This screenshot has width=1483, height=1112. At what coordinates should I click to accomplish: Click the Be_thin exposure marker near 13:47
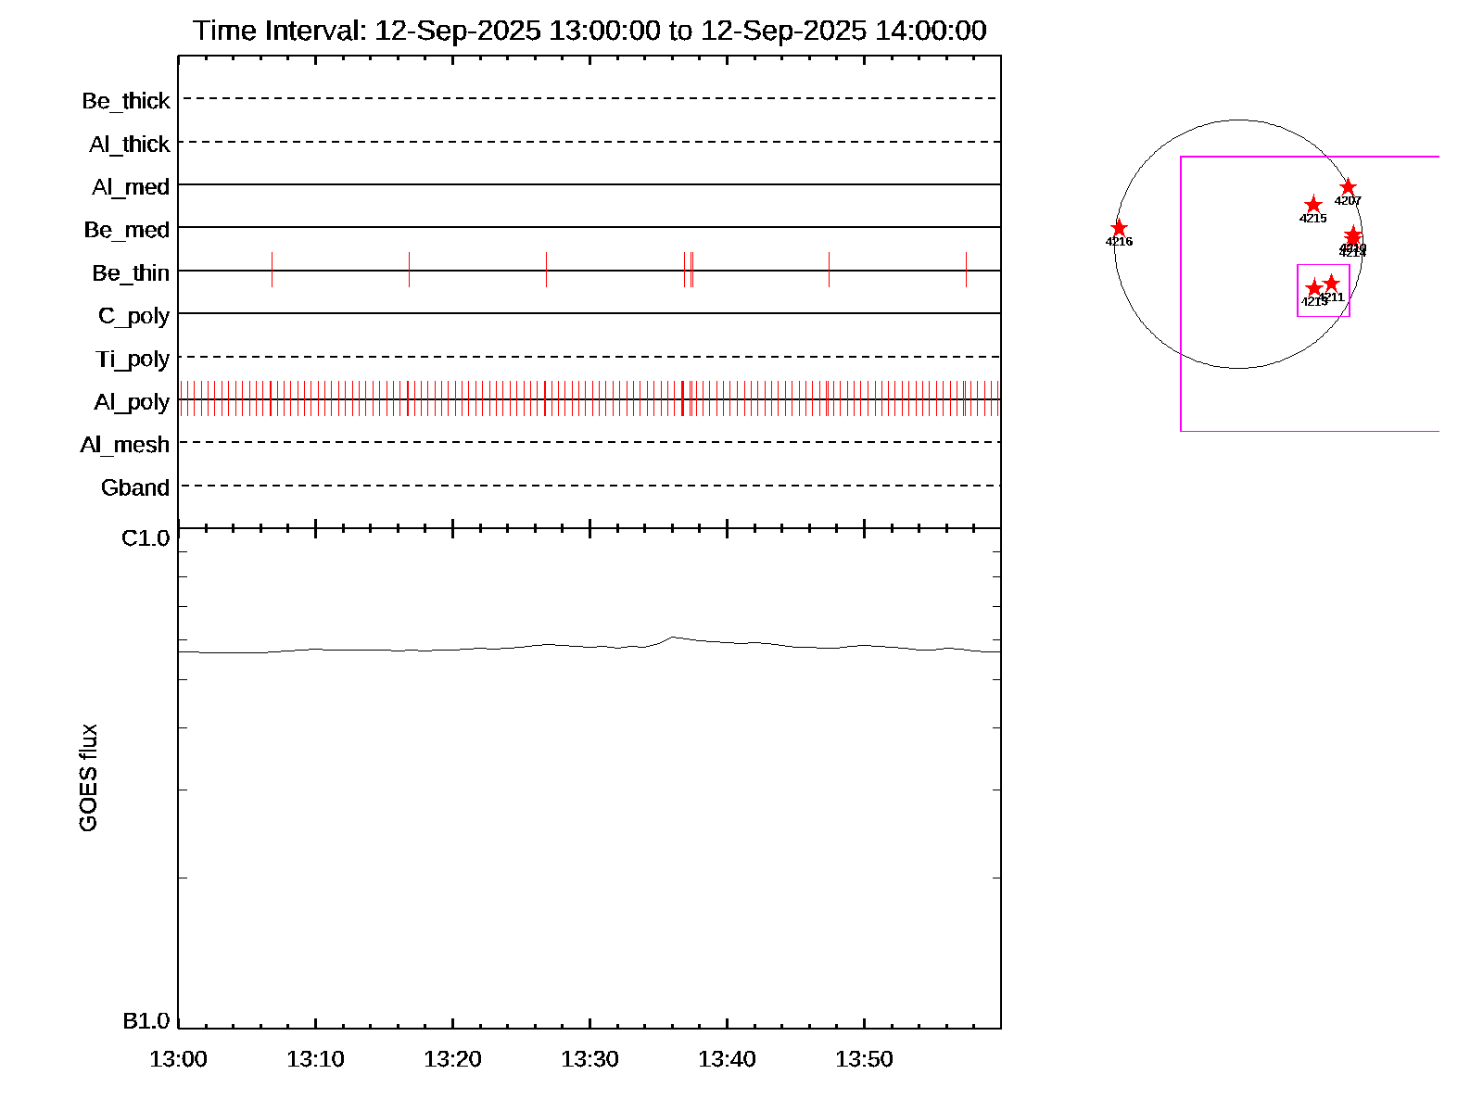[x=829, y=270]
